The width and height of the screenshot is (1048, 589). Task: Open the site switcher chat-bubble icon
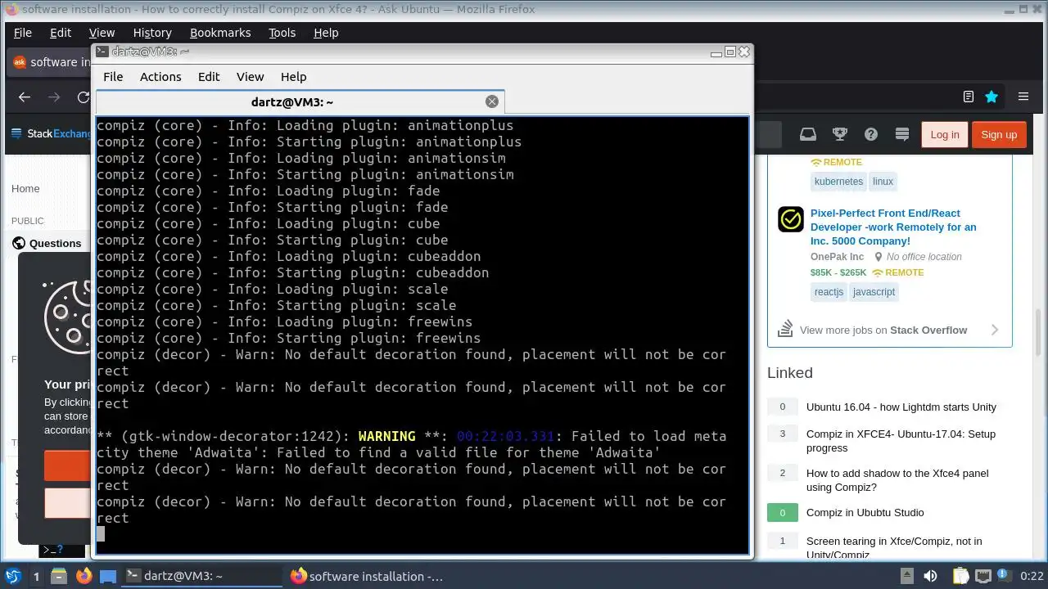[x=902, y=134]
